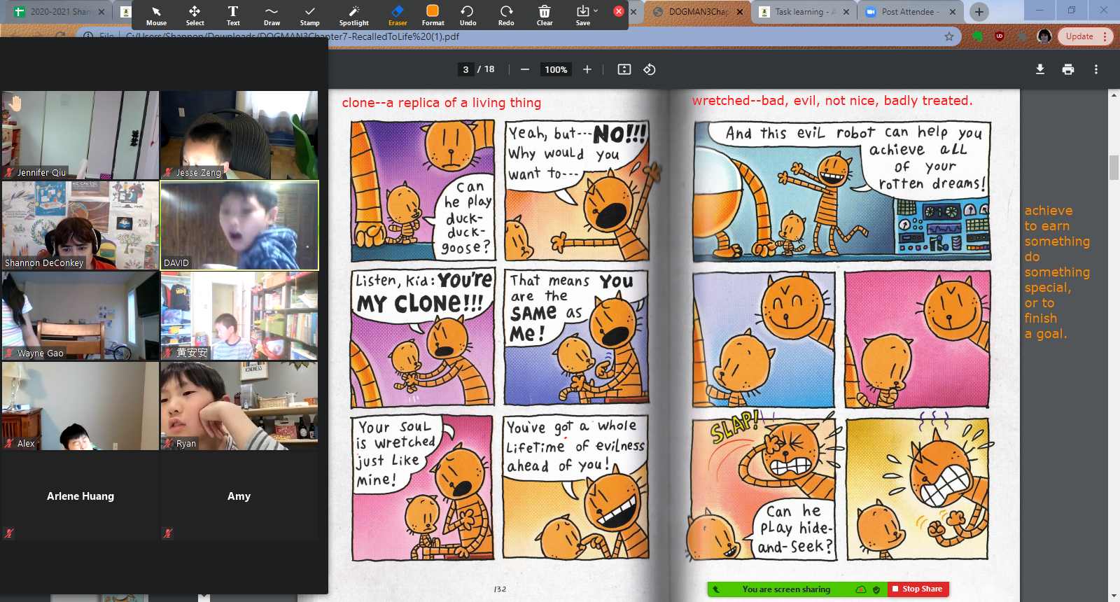Viewport: 1120px width, 602px height.
Task: Click the Chrome Update button
Action: click(x=1085, y=36)
